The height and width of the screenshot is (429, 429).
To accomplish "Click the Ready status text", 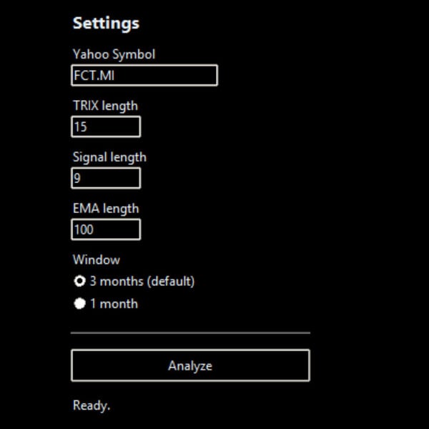I will [x=92, y=406].
